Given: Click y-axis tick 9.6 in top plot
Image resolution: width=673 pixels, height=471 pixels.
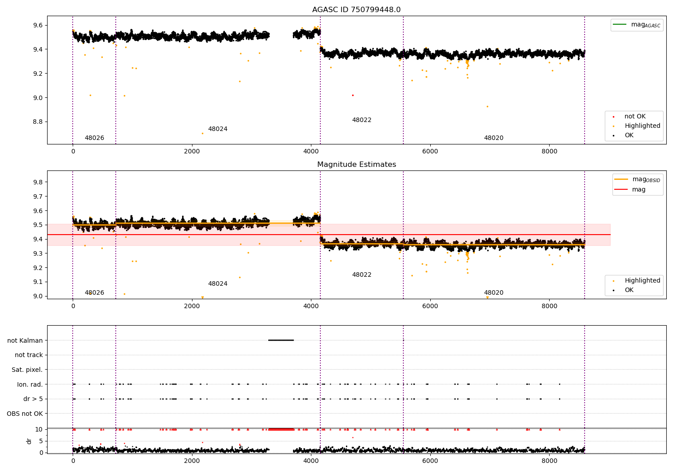Looking at the screenshot, I should [38, 25].
